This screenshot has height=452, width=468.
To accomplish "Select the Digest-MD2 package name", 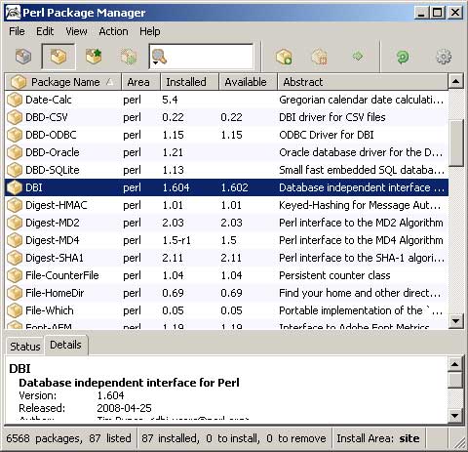I will click(53, 223).
